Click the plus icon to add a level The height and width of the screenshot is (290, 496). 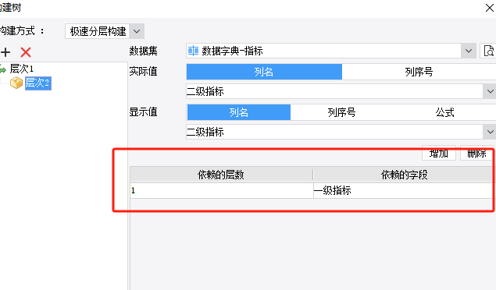(x=5, y=52)
